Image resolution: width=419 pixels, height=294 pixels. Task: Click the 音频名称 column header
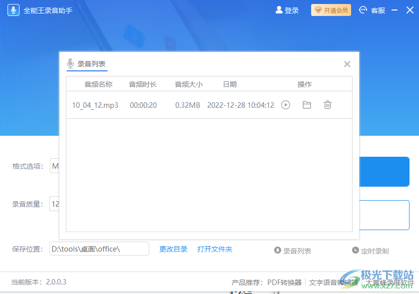[98, 84]
